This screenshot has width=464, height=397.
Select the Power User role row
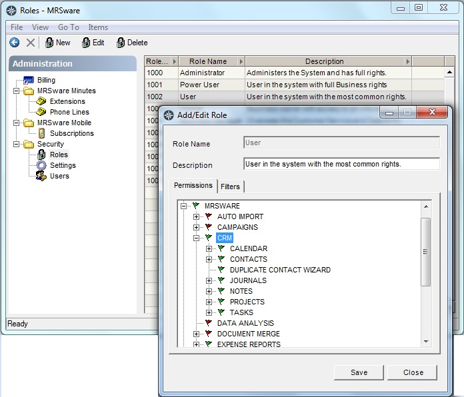pos(295,85)
